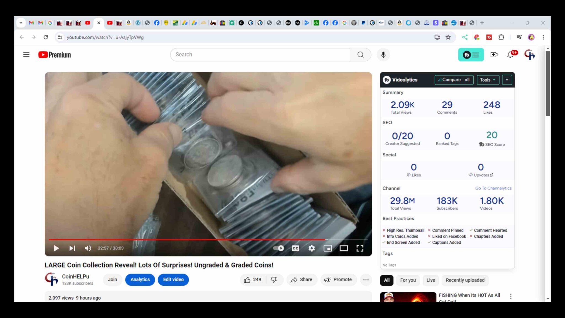Viewport: 565px width, 318px height.
Task: Switch to first Gmail tab
Action: coord(31,23)
